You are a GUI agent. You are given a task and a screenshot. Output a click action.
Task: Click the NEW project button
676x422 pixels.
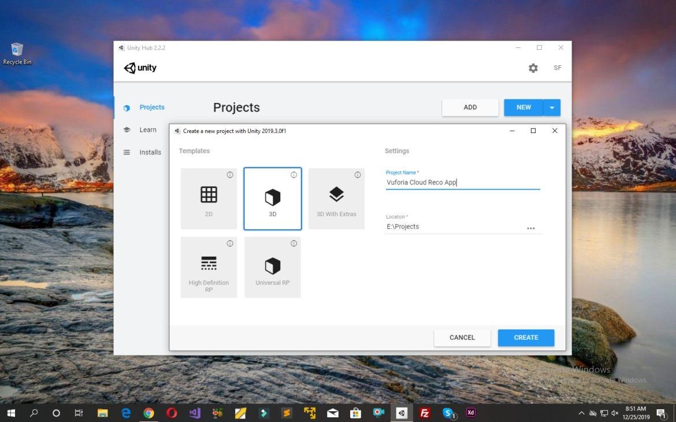[523, 108]
